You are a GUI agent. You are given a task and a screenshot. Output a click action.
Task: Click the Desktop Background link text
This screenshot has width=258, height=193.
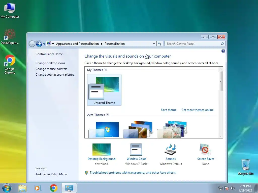[102, 159]
